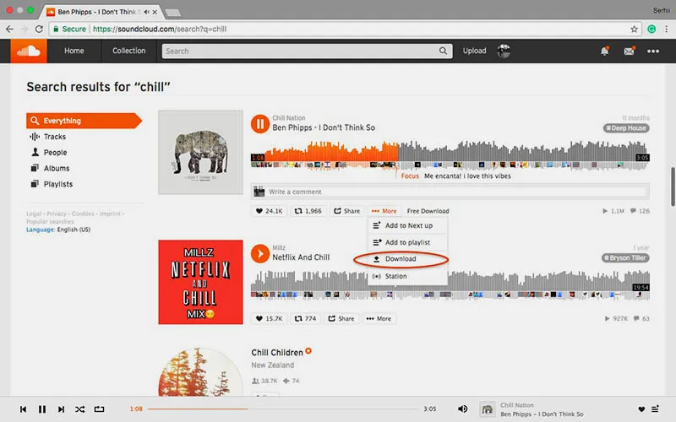Toggle shuffle in player bar
This screenshot has width=676, height=422.
coord(79,409)
